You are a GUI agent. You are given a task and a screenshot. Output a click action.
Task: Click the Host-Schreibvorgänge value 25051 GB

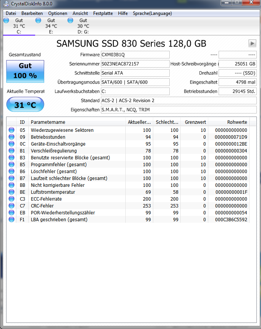238,64
